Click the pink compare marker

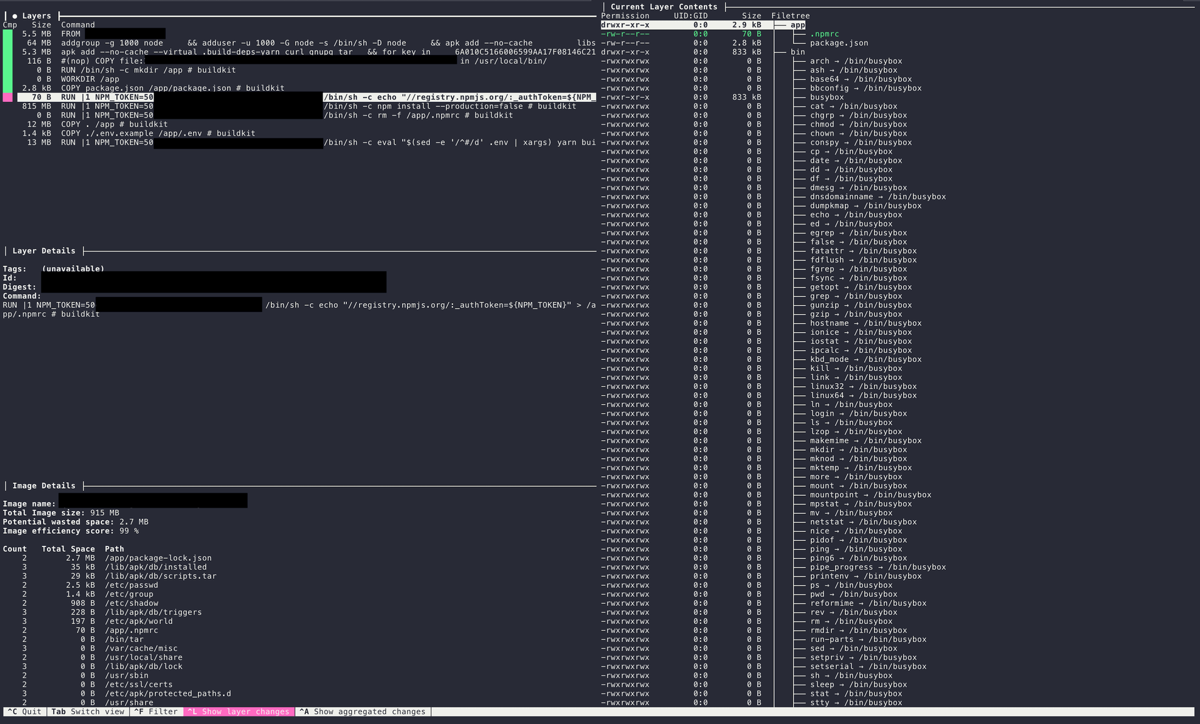[7, 98]
